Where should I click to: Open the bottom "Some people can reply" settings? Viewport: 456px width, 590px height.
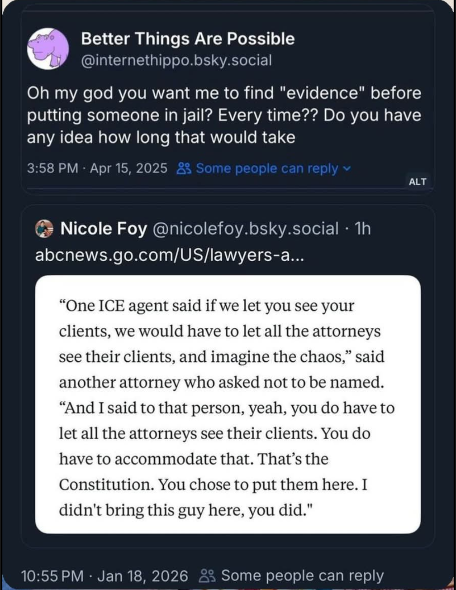tap(302, 576)
